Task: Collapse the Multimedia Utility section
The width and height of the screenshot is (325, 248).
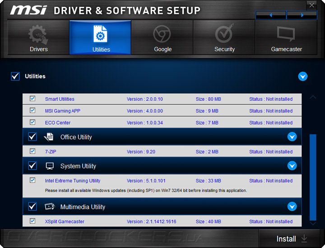Action: (292, 207)
